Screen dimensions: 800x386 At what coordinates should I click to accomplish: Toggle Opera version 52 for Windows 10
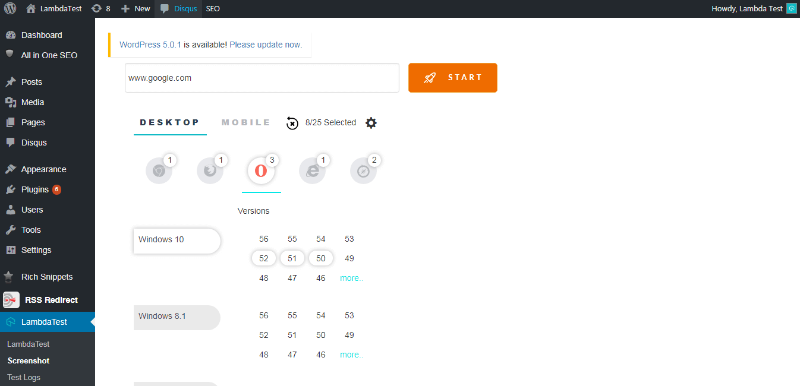[263, 258]
